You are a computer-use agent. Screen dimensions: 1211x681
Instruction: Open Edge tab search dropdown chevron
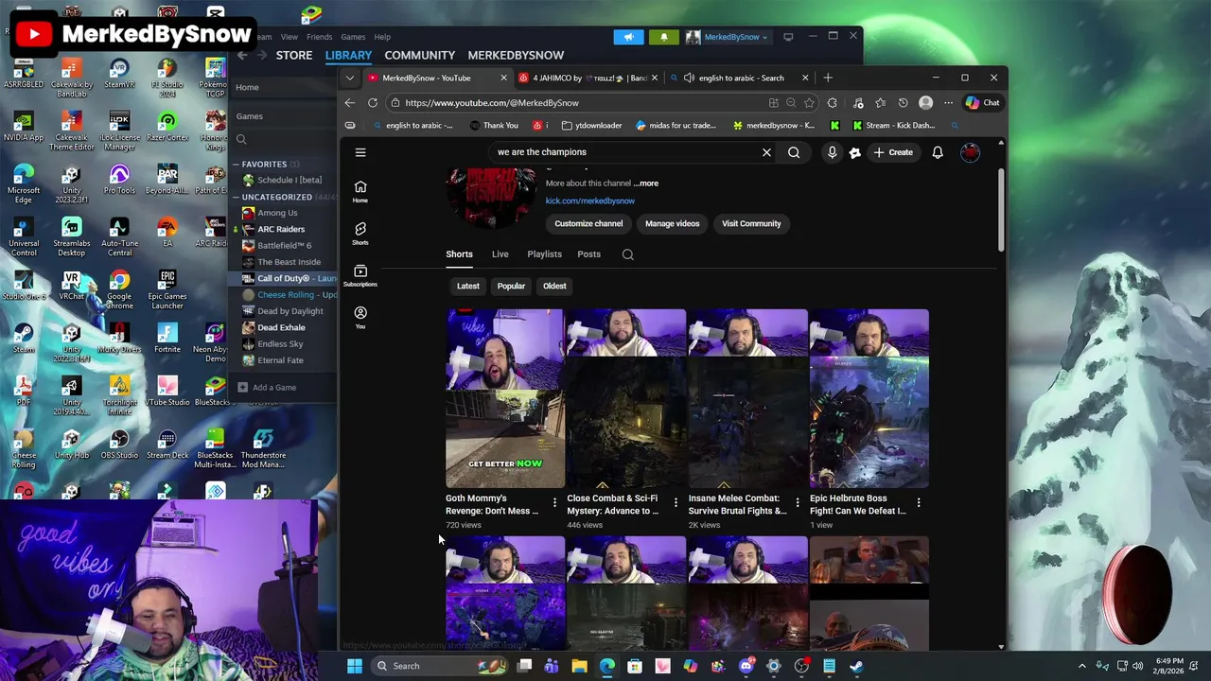click(x=350, y=78)
